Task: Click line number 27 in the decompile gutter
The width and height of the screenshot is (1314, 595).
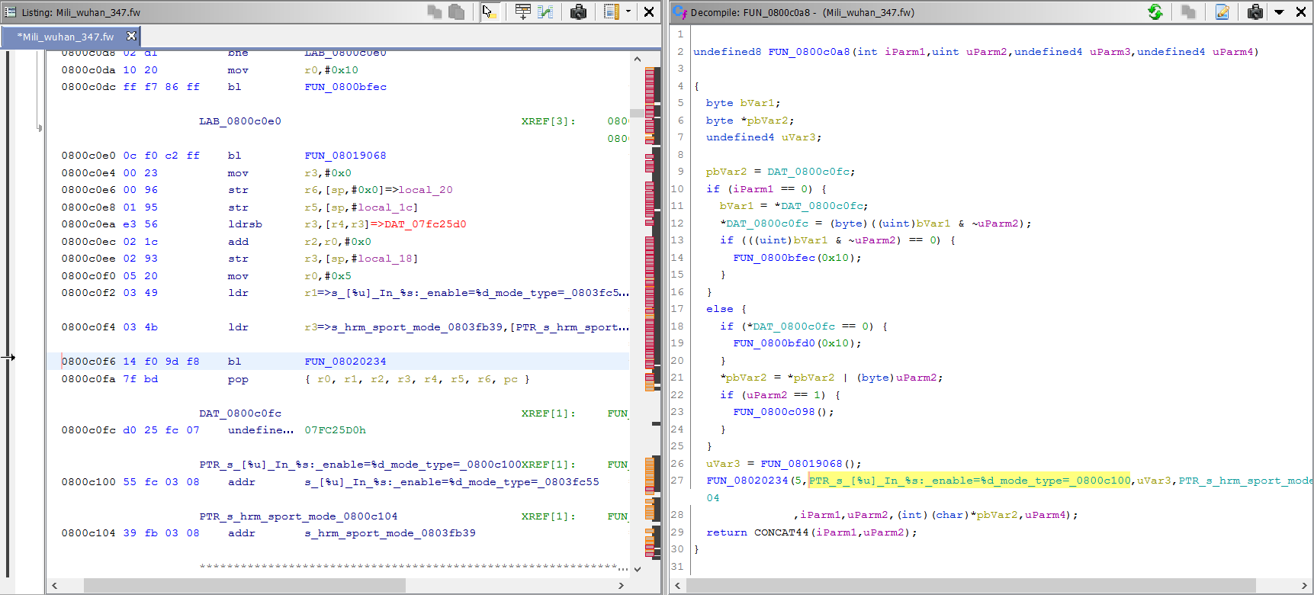Action: tap(677, 481)
